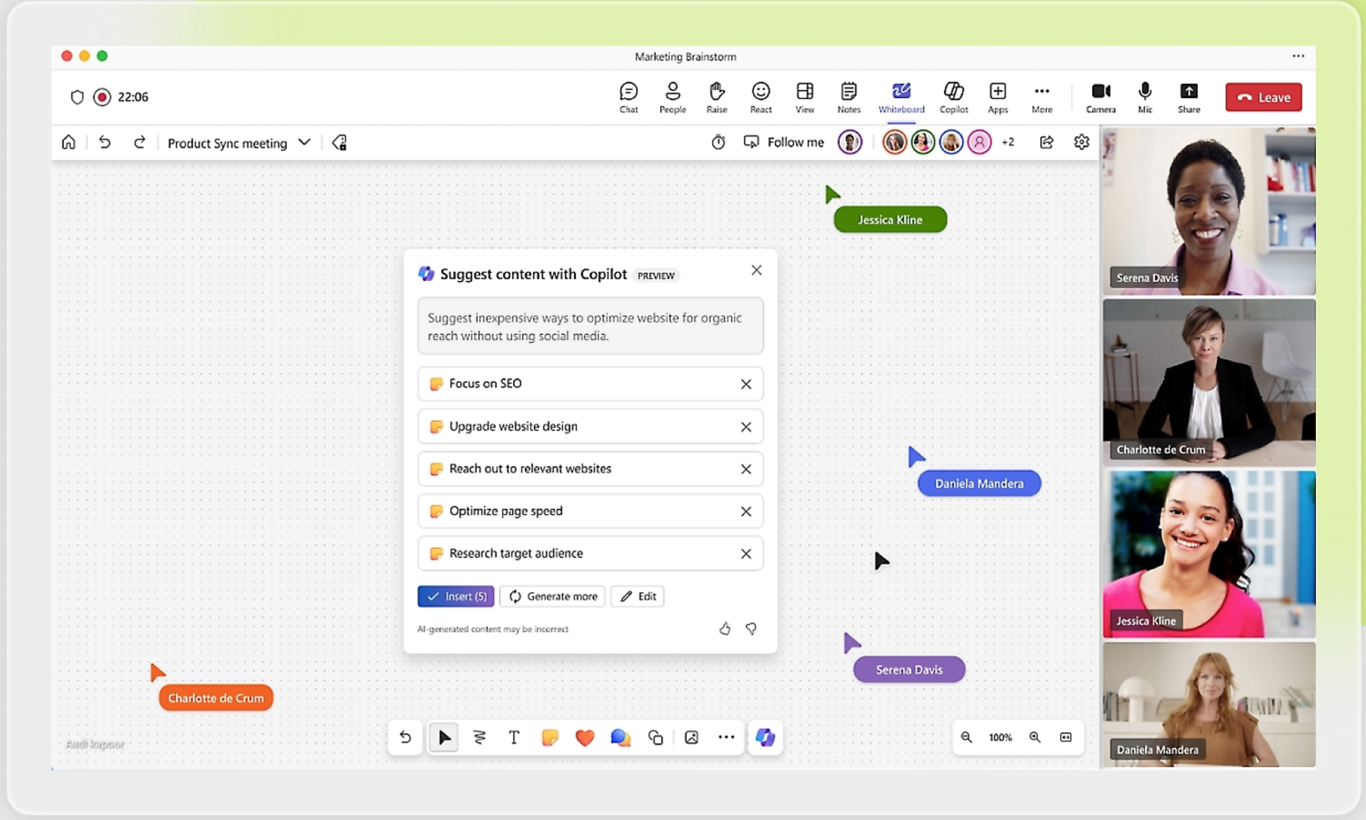Toggle the Camera off
The image size is (1366, 820).
coord(1101,97)
